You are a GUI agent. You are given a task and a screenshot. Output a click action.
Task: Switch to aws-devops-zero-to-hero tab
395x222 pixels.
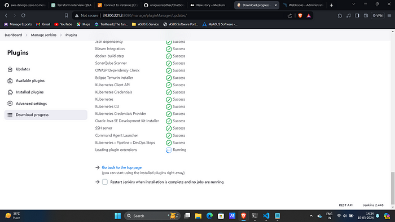(x=25, y=5)
